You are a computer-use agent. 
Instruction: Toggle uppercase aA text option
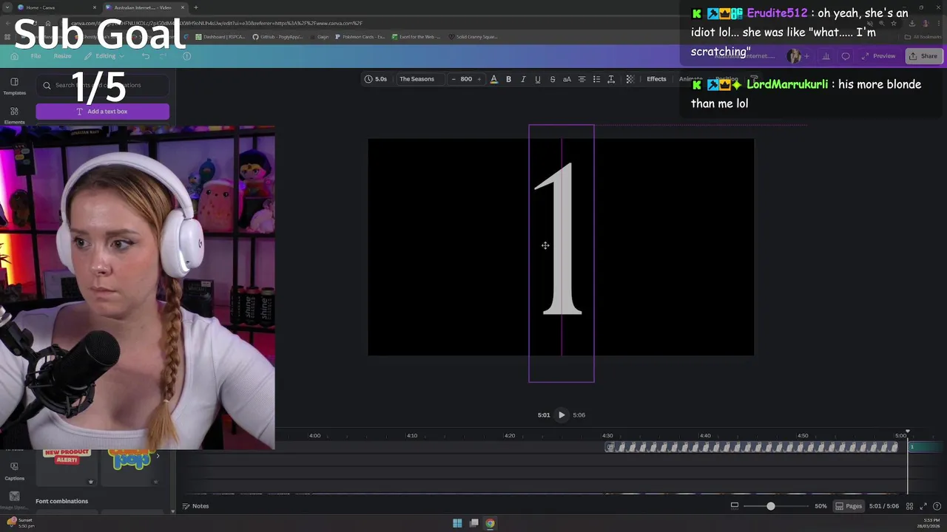click(x=567, y=79)
